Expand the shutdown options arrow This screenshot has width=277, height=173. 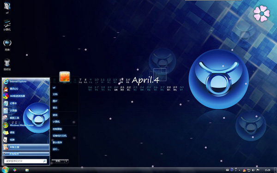(x=66, y=161)
